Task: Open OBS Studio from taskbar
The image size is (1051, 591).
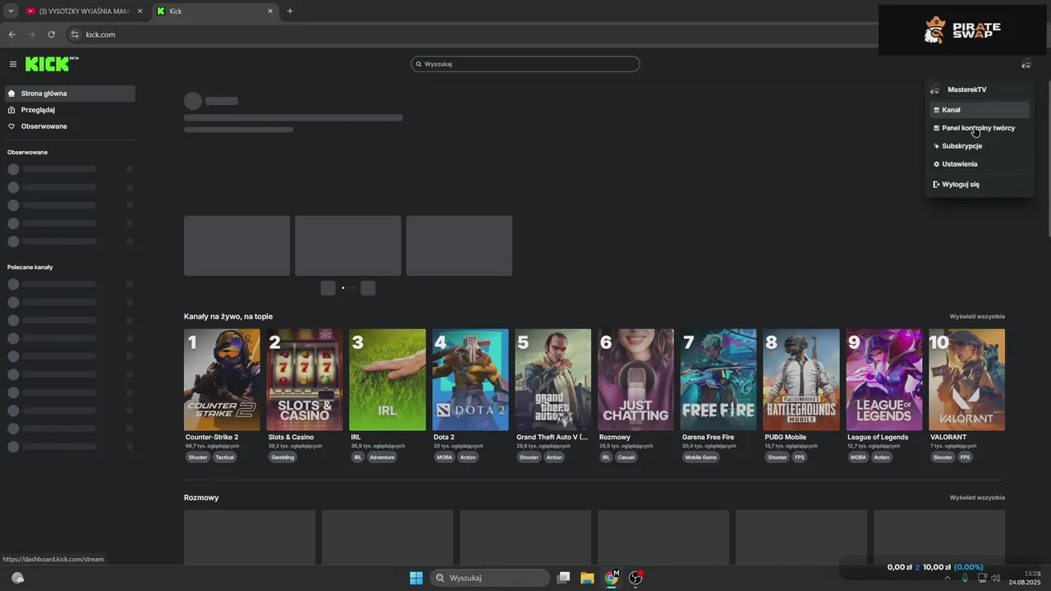Action: point(636,578)
